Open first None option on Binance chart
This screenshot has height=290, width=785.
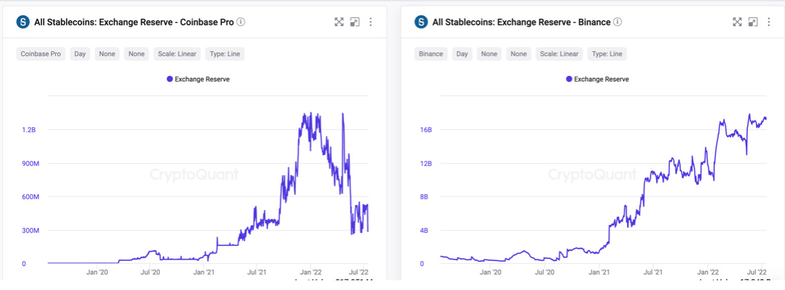click(489, 54)
